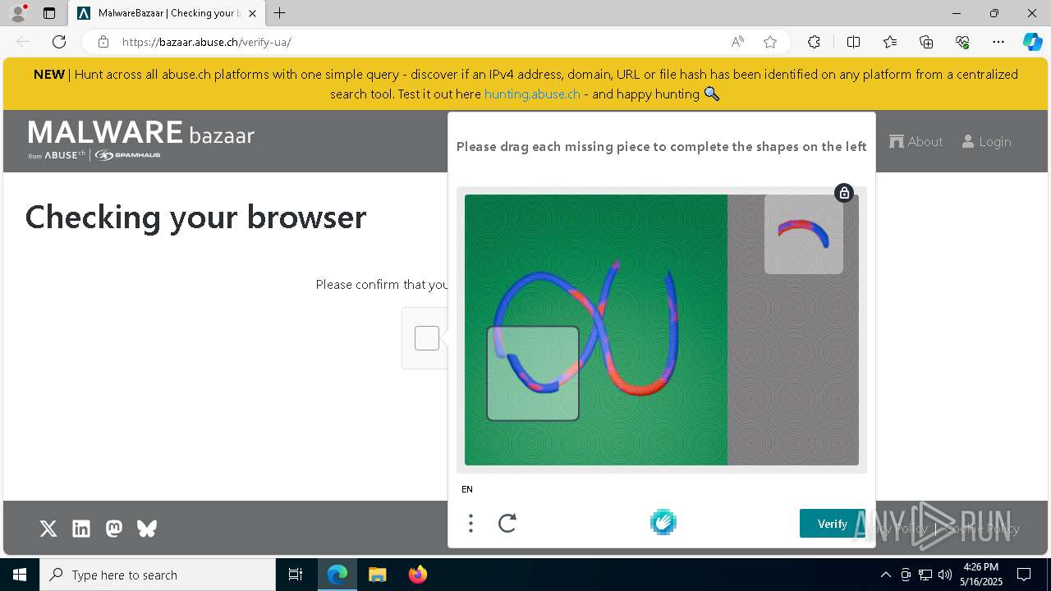The width and height of the screenshot is (1051, 591).
Task: Tick the browser confirmation checkbox
Action: [427, 338]
